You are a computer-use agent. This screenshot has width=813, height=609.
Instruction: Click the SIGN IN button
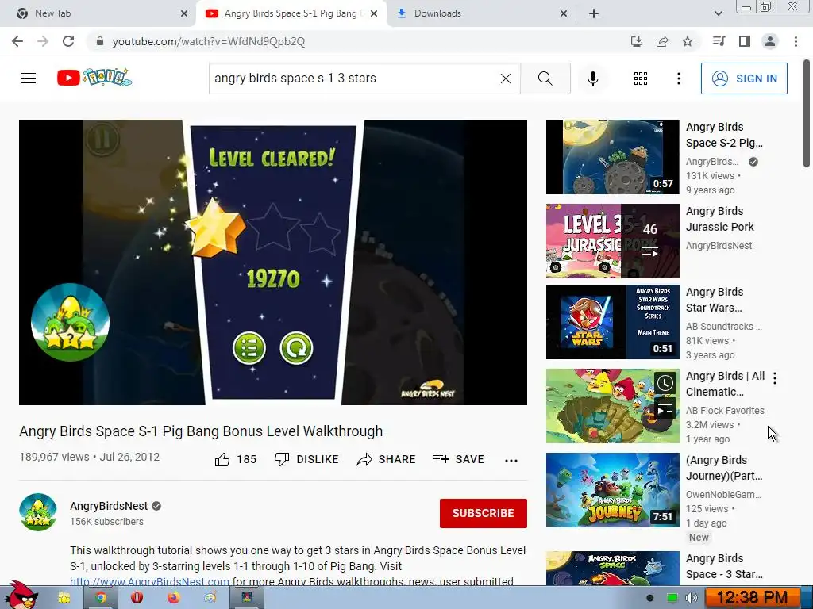click(744, 79)
